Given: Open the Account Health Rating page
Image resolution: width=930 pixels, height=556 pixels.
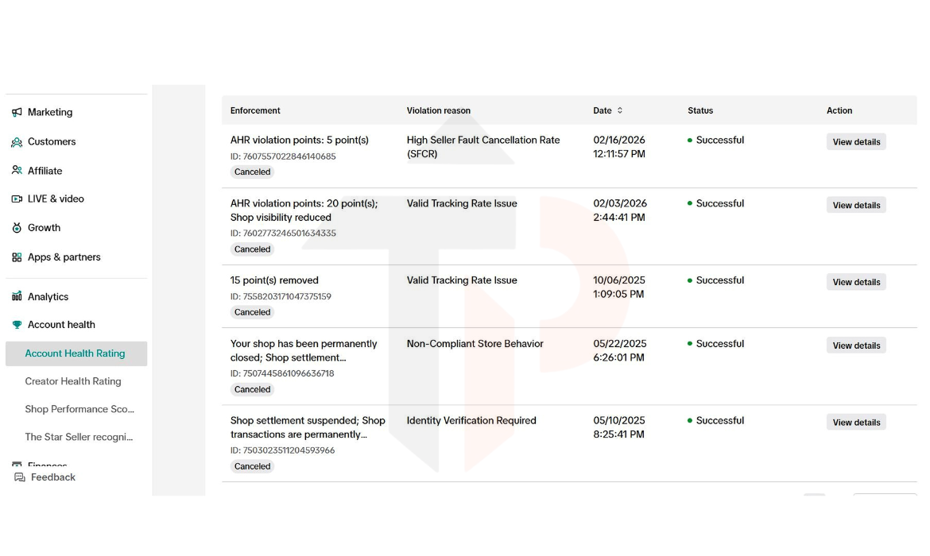Looking at the screenshot, I should (x=75, y=353).
